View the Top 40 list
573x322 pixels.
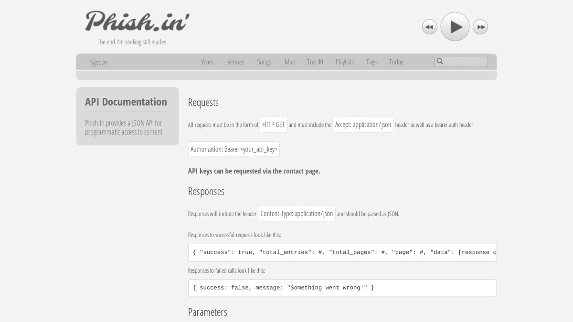point(315,62)
